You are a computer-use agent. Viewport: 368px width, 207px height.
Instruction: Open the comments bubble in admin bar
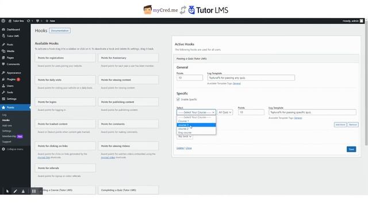[x=37, y=21]
